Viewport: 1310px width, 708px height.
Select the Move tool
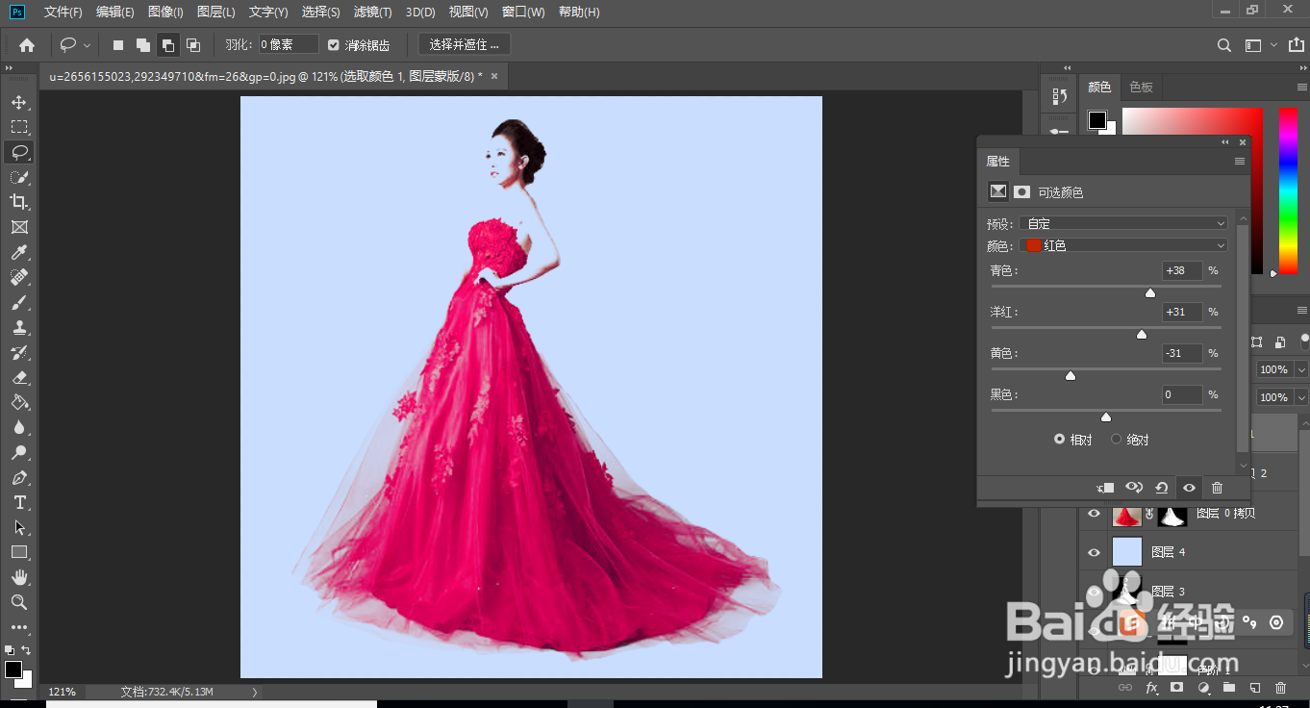pos(19,101)
